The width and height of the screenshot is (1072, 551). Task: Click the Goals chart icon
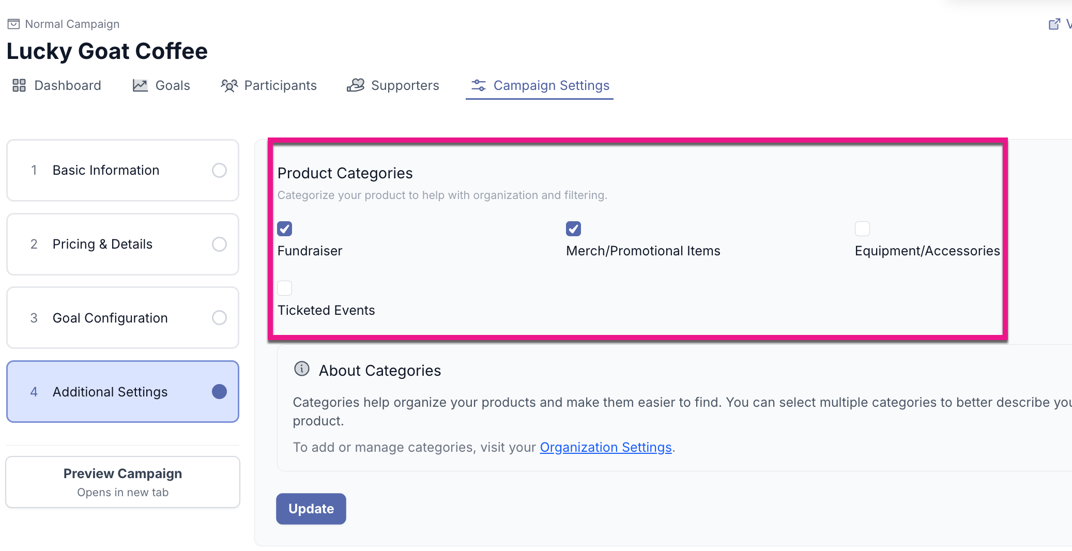pos(140,85)
